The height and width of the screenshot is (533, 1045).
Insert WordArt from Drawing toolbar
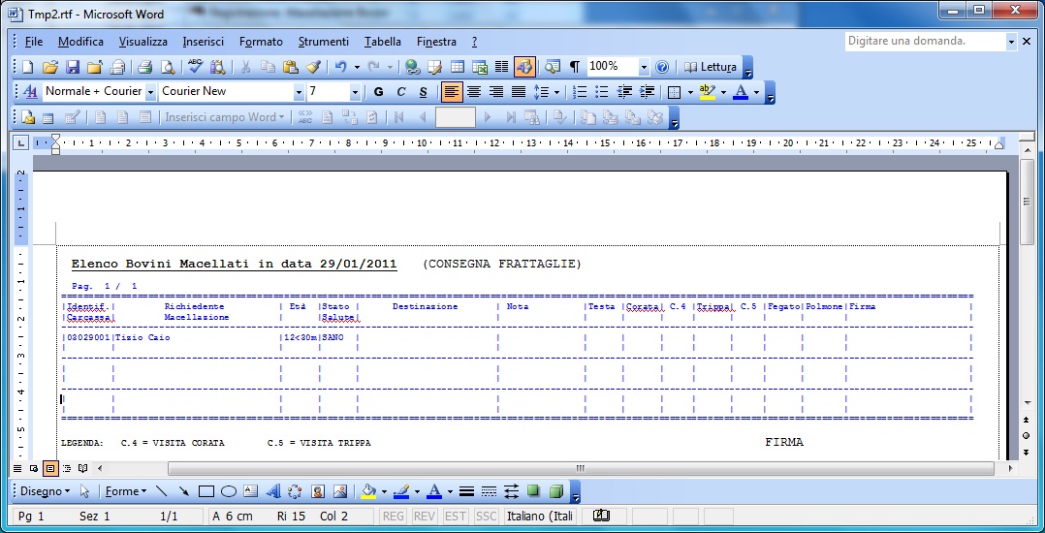(x=272, y=491)
